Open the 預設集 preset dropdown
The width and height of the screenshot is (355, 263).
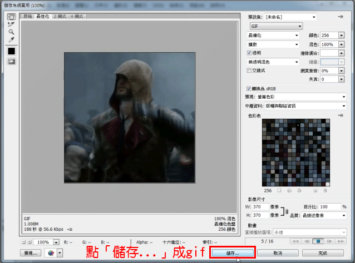(x=290, y=17)
